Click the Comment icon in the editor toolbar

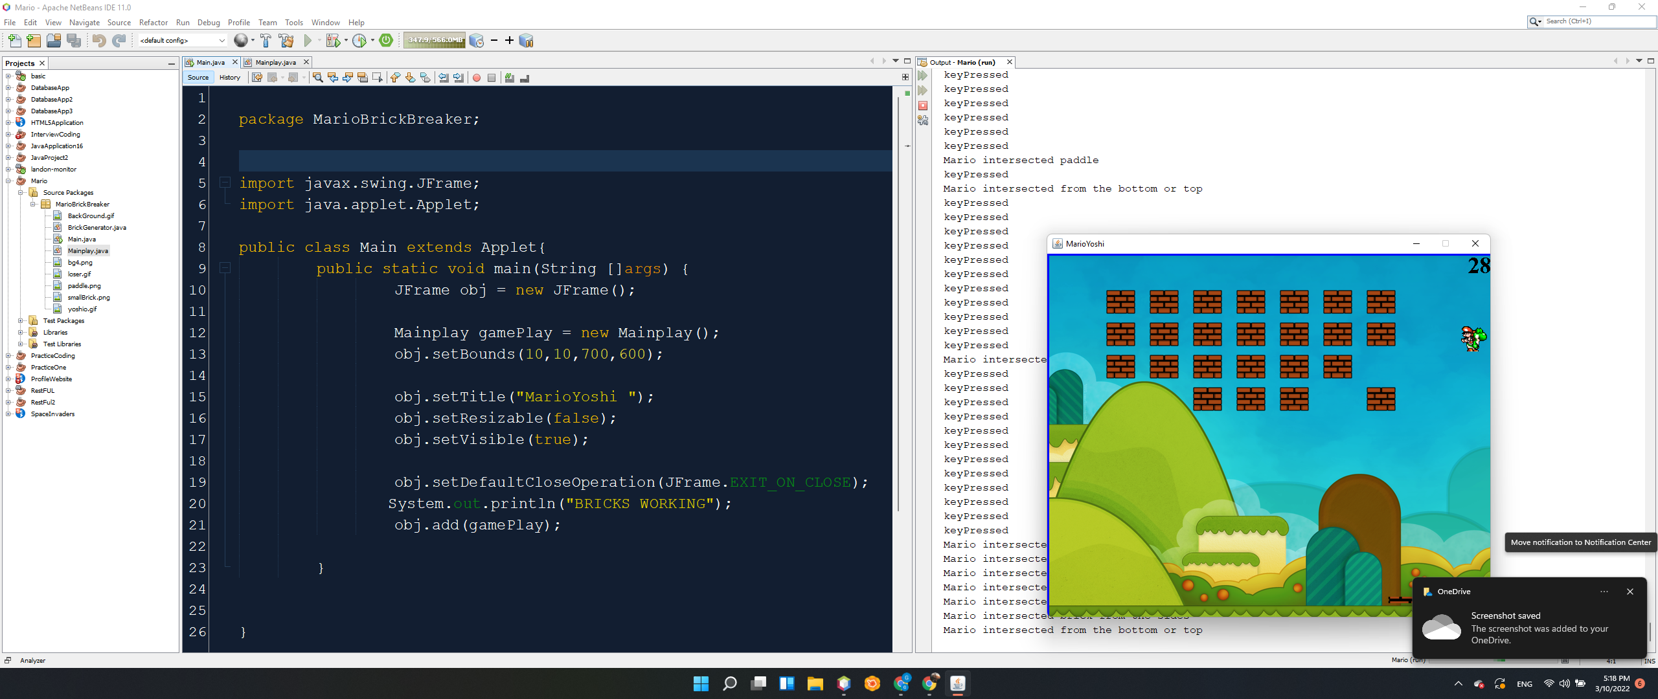click(x=510, y=78)
